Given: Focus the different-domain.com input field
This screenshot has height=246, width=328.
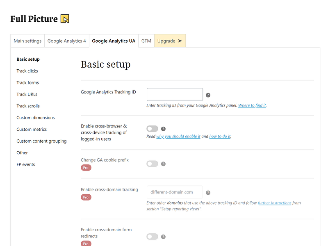Looking at the screenshot, I should point(175,192).
